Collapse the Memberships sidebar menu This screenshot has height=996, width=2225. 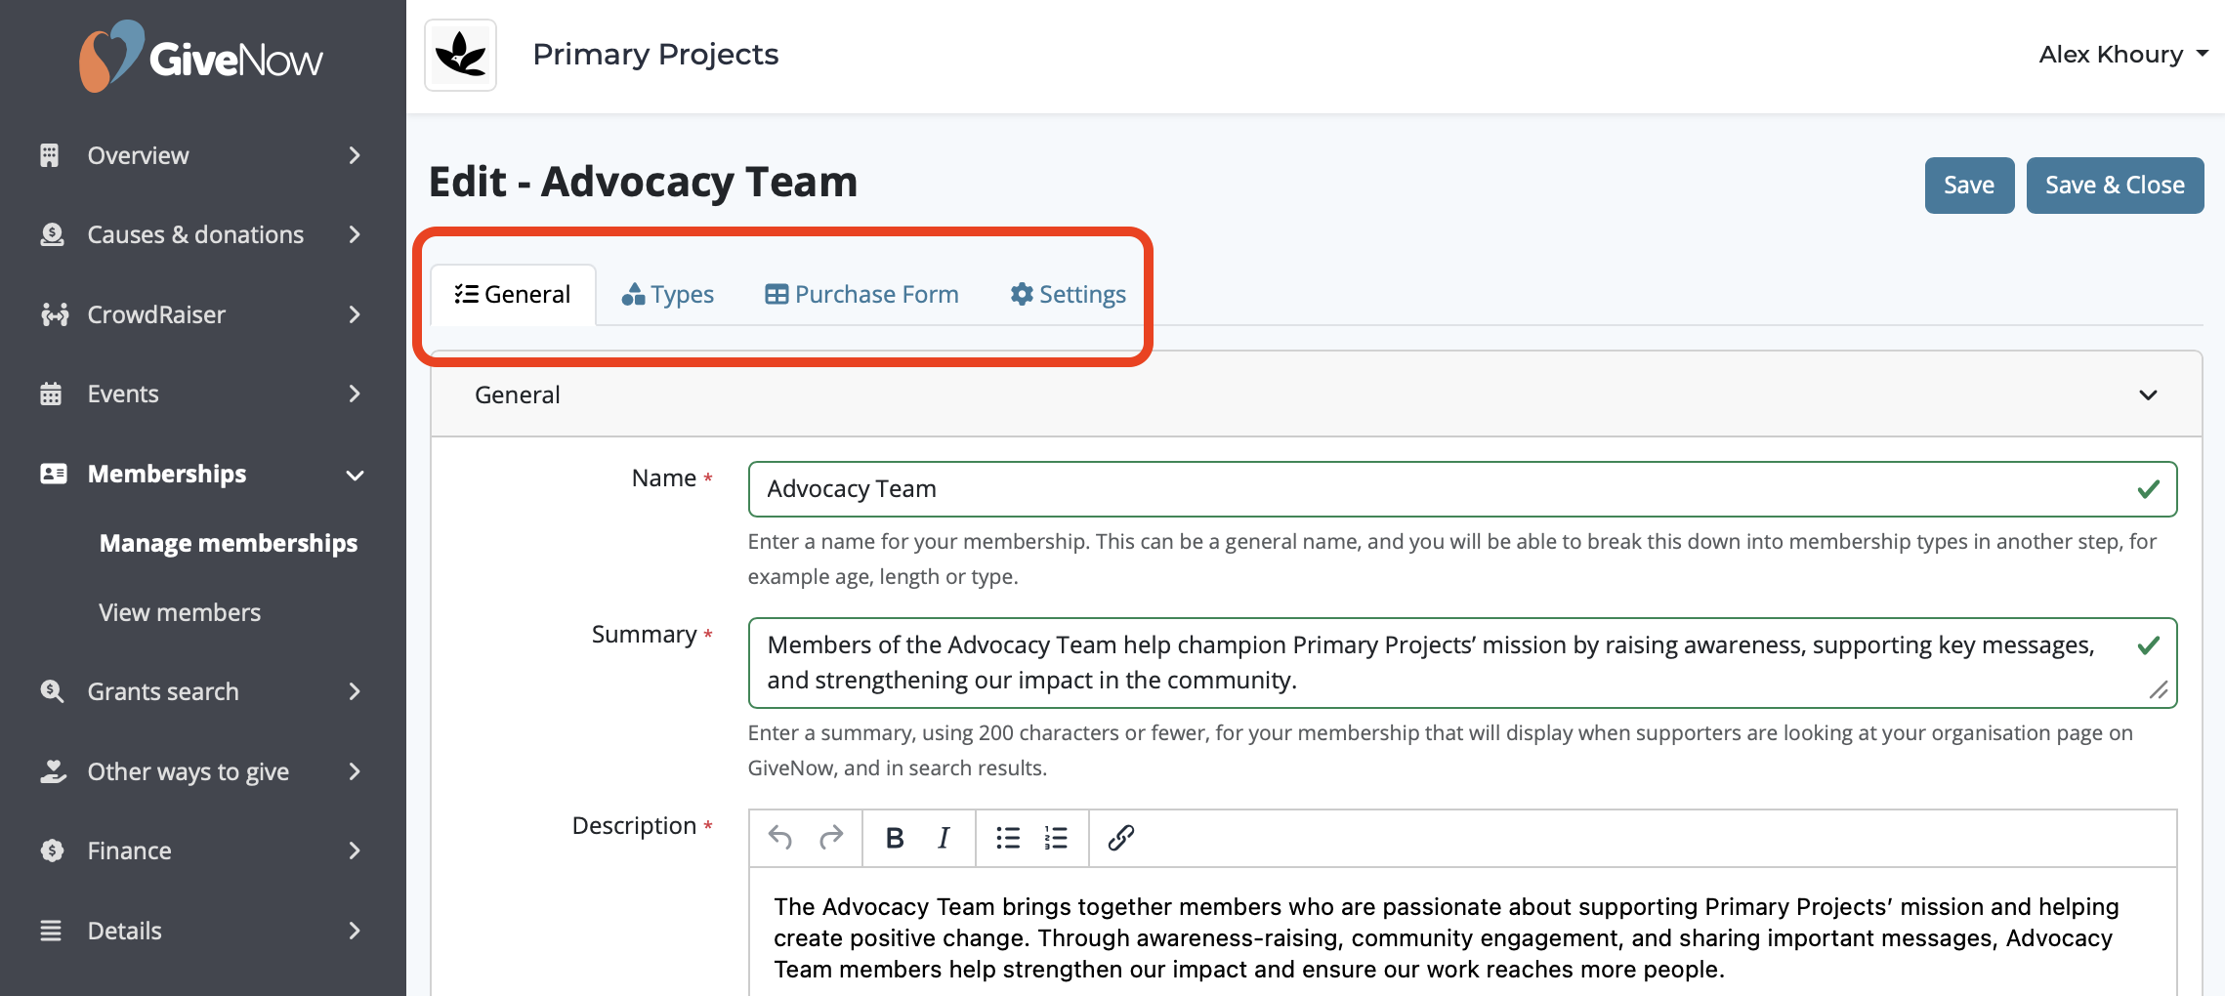click(x=202, y=474)
